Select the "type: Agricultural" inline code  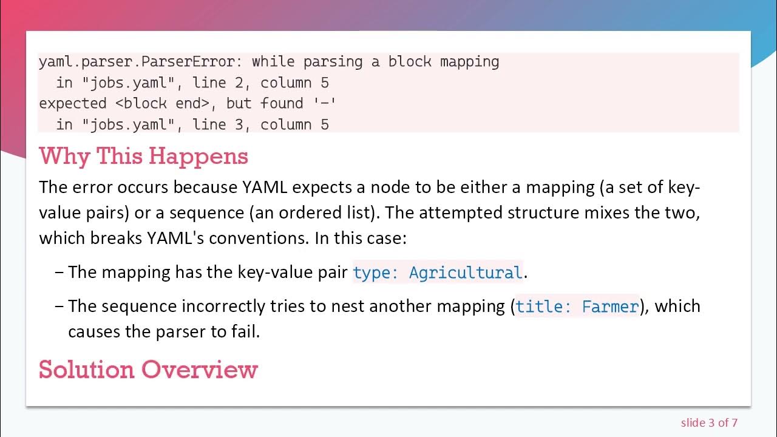(x=437, y=273)
